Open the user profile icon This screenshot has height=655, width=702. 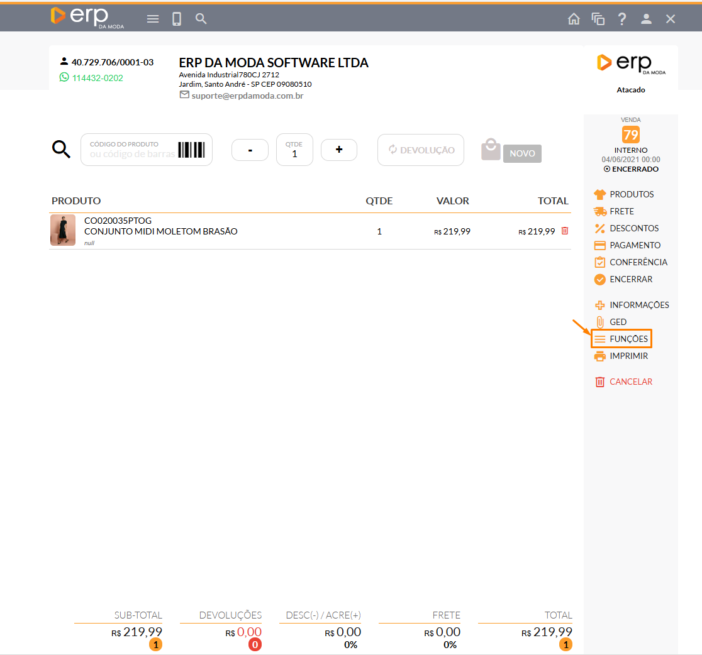click(646, 19)
